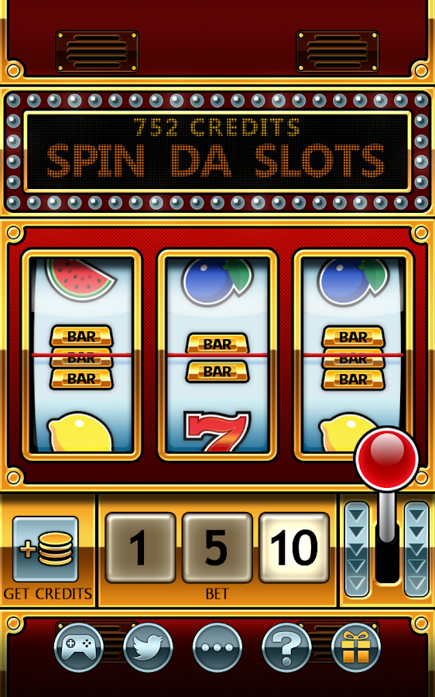Tap the 752 CREDITS display text
The height and width of the screenshot is (697, 435).
click(x=217, y=128)
